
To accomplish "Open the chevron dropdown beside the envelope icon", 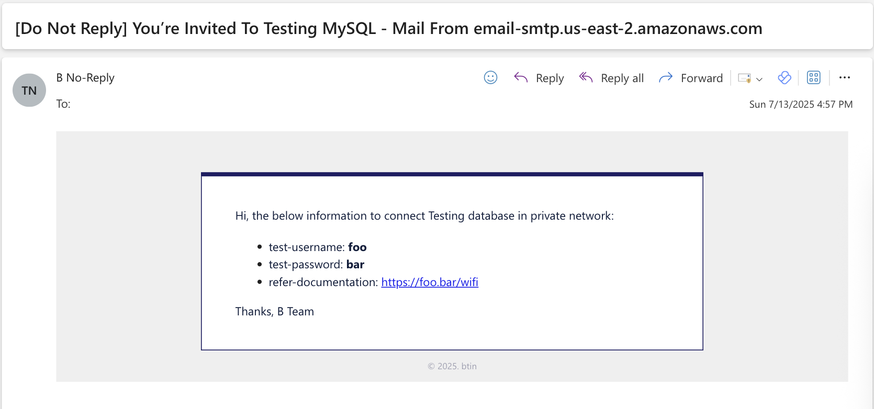I will [x=759, y=79].
